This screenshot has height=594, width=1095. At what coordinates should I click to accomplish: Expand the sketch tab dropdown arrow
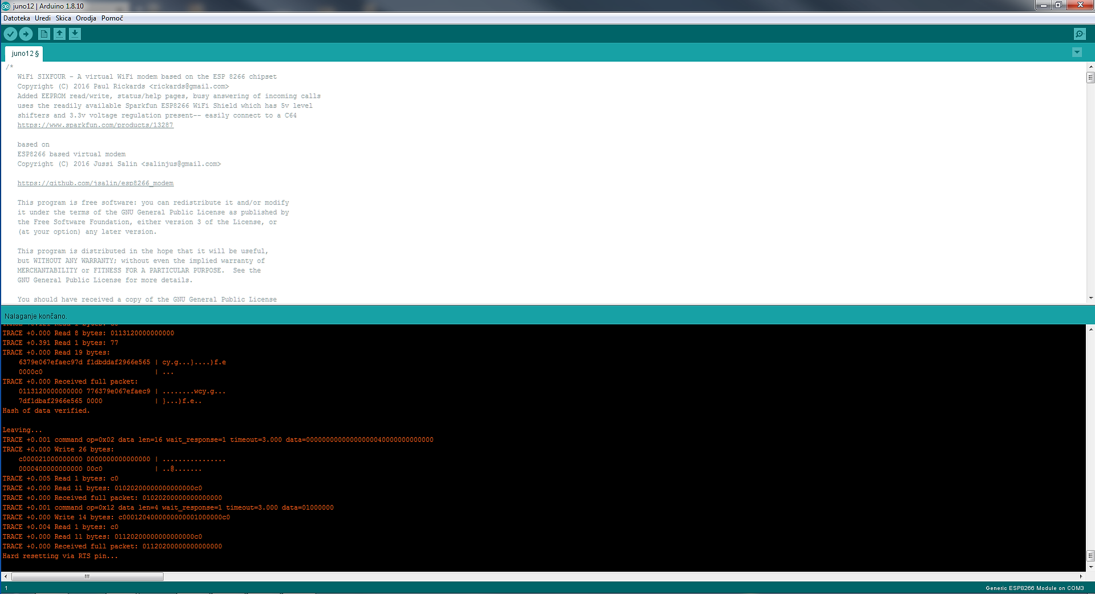pos(1077,52)
